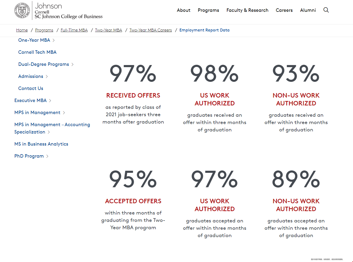Open the One-Year MBA sidebar link
353x262 pixels.
coord(34,40)
